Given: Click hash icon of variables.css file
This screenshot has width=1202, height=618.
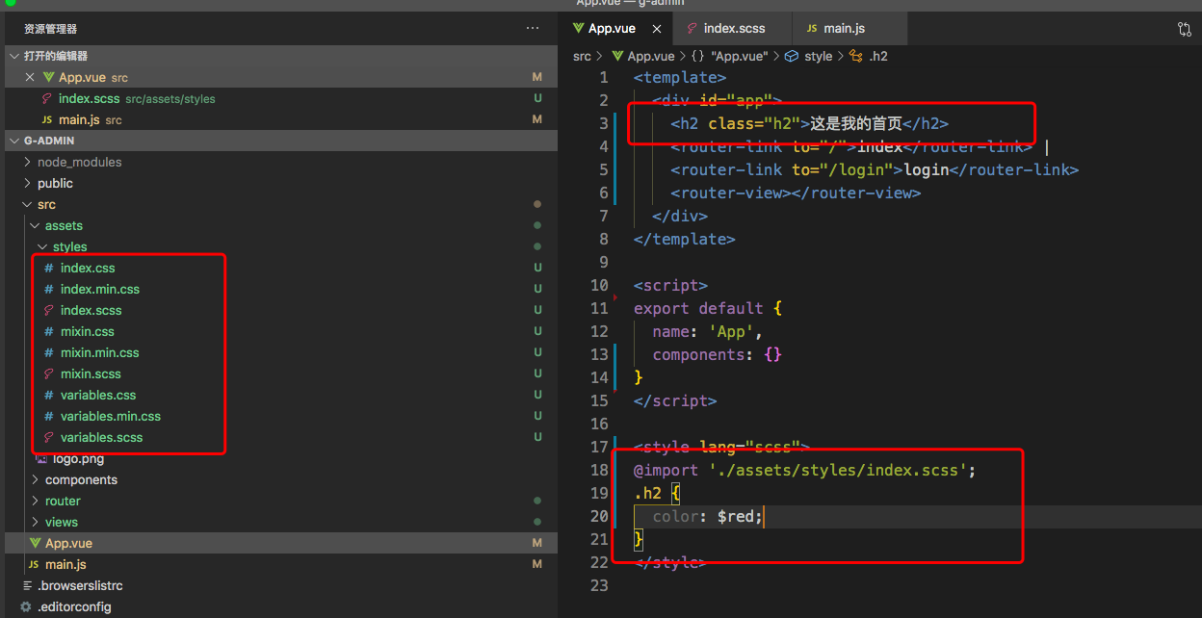Looking at the screenshot, I should pyautogui.click(x=49, y=395).
